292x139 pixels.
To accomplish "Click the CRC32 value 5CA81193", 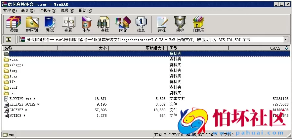I will tap(281, 99).
